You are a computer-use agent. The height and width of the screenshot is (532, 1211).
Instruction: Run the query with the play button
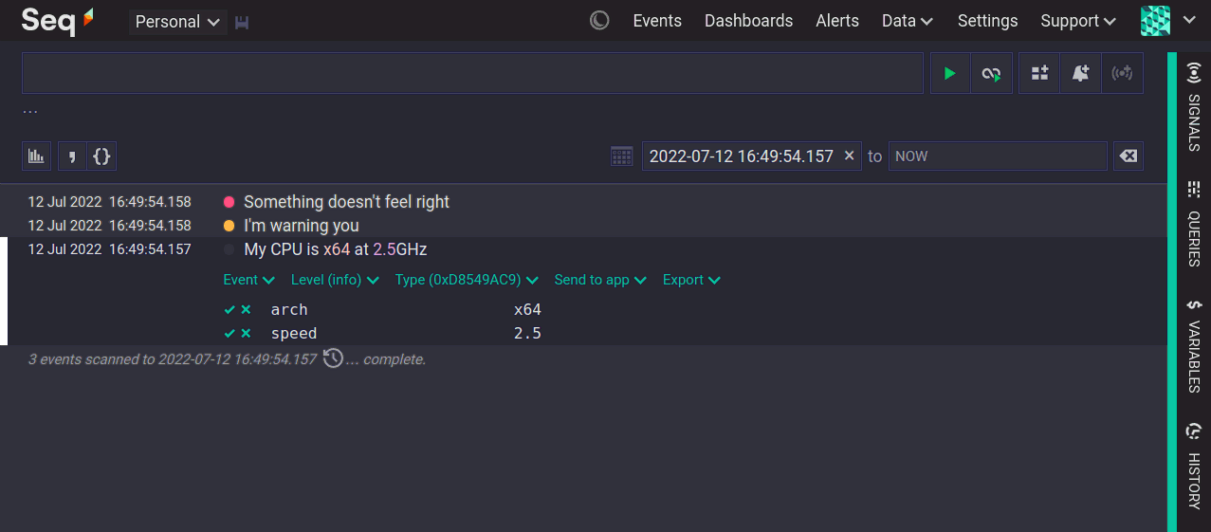[x=950, y=73]
